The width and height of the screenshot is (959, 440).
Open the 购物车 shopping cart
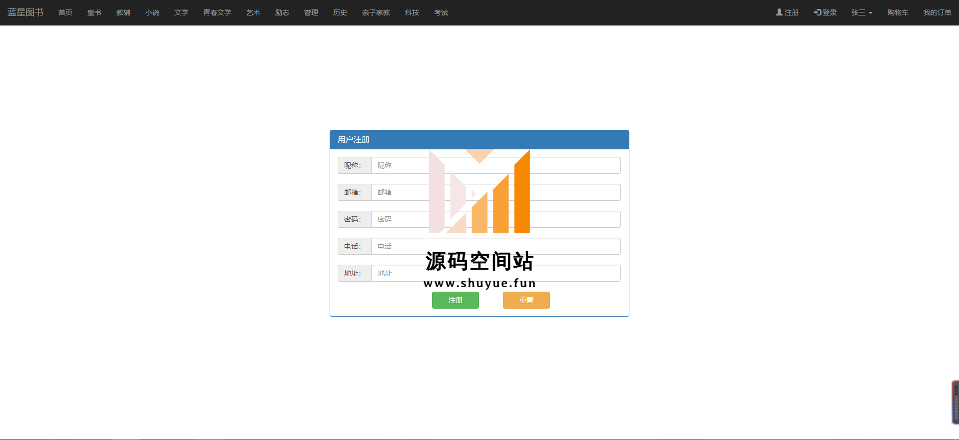click(898, 12)
